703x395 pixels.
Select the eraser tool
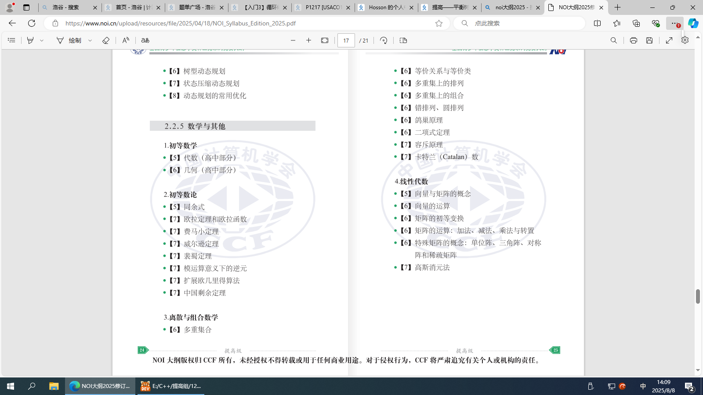click(x=105, y=40)
